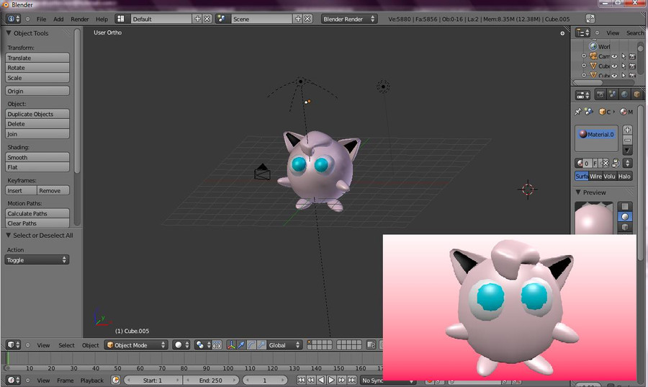This screenshot has width=648, height=387.
Task: Open the pivot point selector
Action: click(202, 344)
